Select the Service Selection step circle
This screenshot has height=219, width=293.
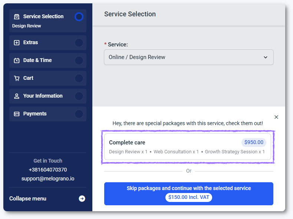79,17
